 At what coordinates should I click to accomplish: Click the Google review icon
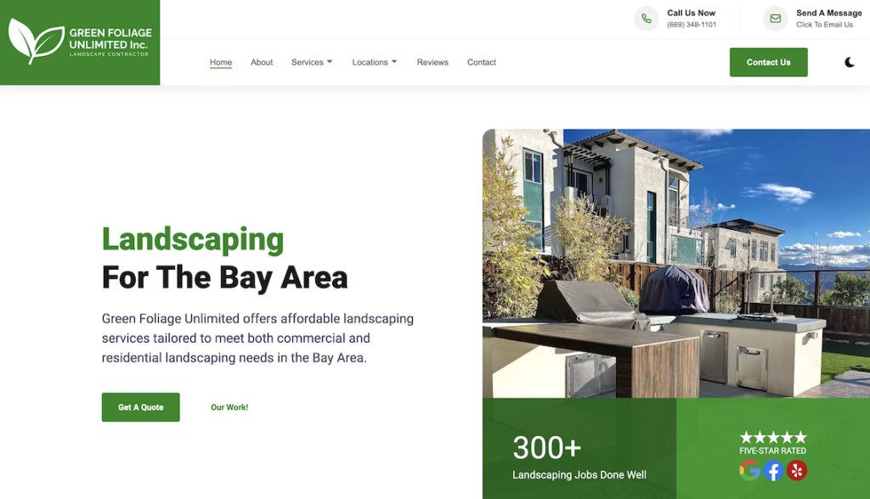point(749,470)
